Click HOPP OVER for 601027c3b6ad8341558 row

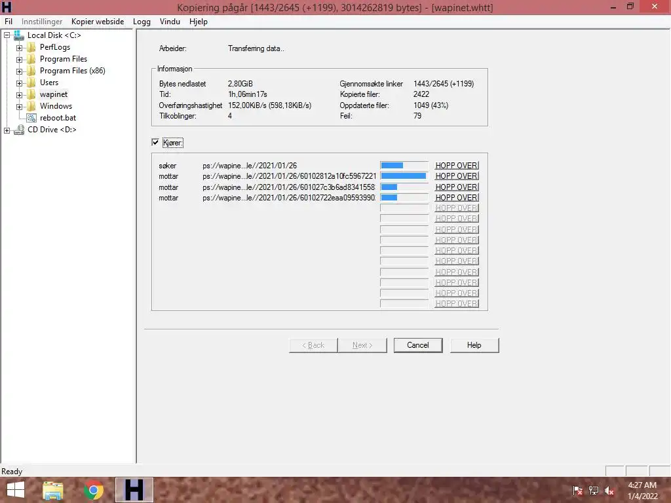[457, 187]
